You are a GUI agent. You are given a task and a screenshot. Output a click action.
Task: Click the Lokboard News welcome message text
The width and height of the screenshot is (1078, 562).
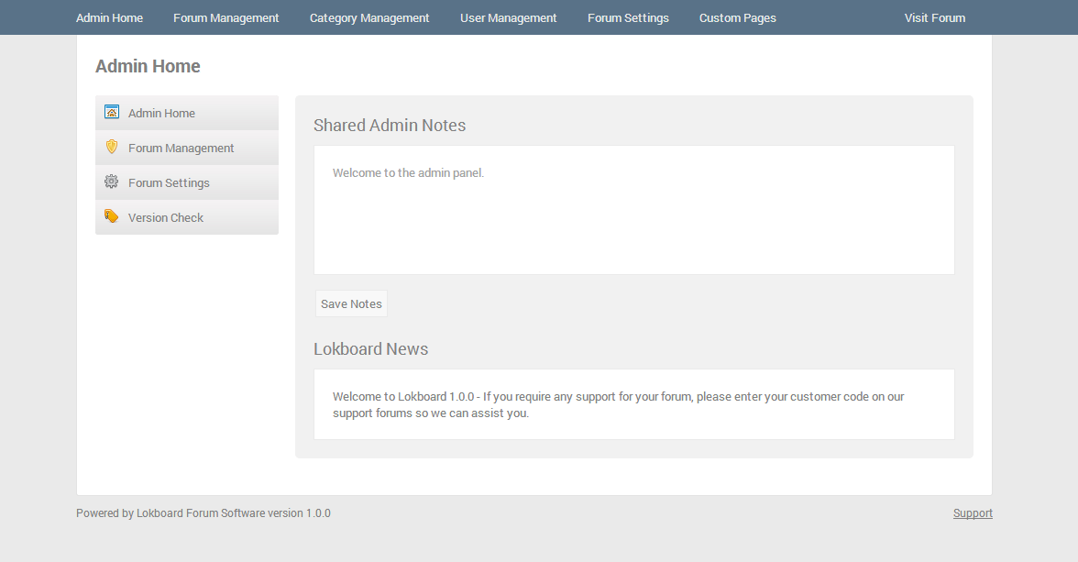[x=618, y=404]
